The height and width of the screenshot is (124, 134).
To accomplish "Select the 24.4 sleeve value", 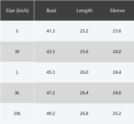I will [x=117, y=72].
